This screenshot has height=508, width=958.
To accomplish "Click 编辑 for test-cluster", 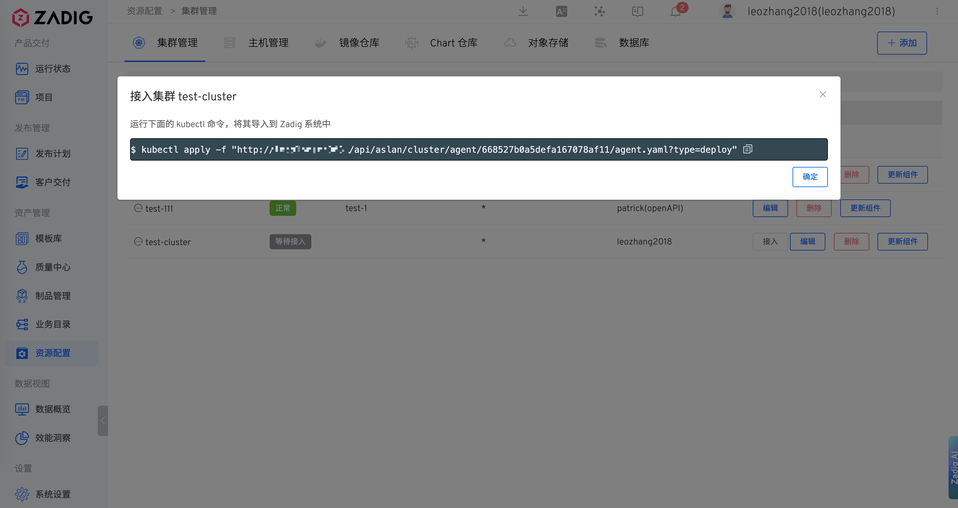I will 807,242.
